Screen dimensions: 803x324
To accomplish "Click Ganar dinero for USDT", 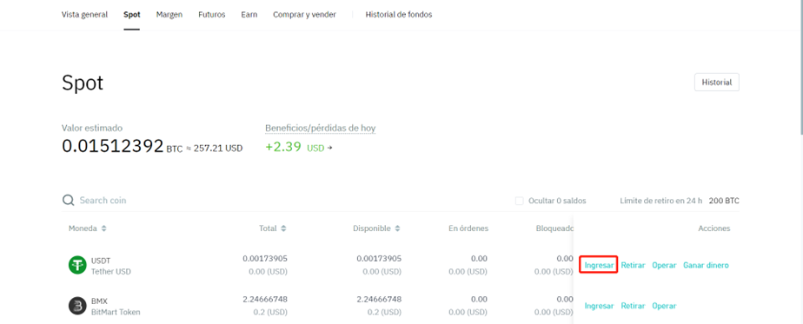I will [x=706, y=265].
